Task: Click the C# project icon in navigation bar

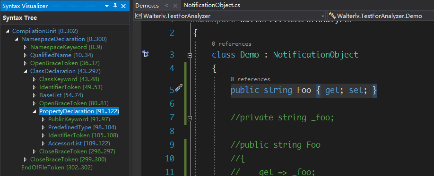Action: pos(138,16)
